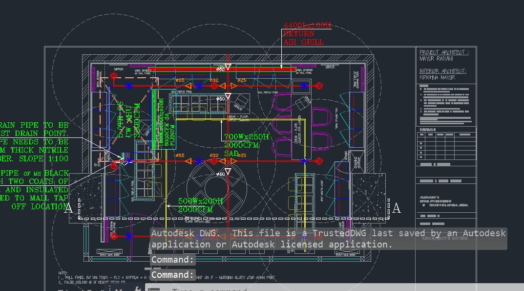Image resolution: width=524 pixels, height=291 pixels.
Task: Select the PROJECT ARCHITECT title text
Action: point(444,52)
